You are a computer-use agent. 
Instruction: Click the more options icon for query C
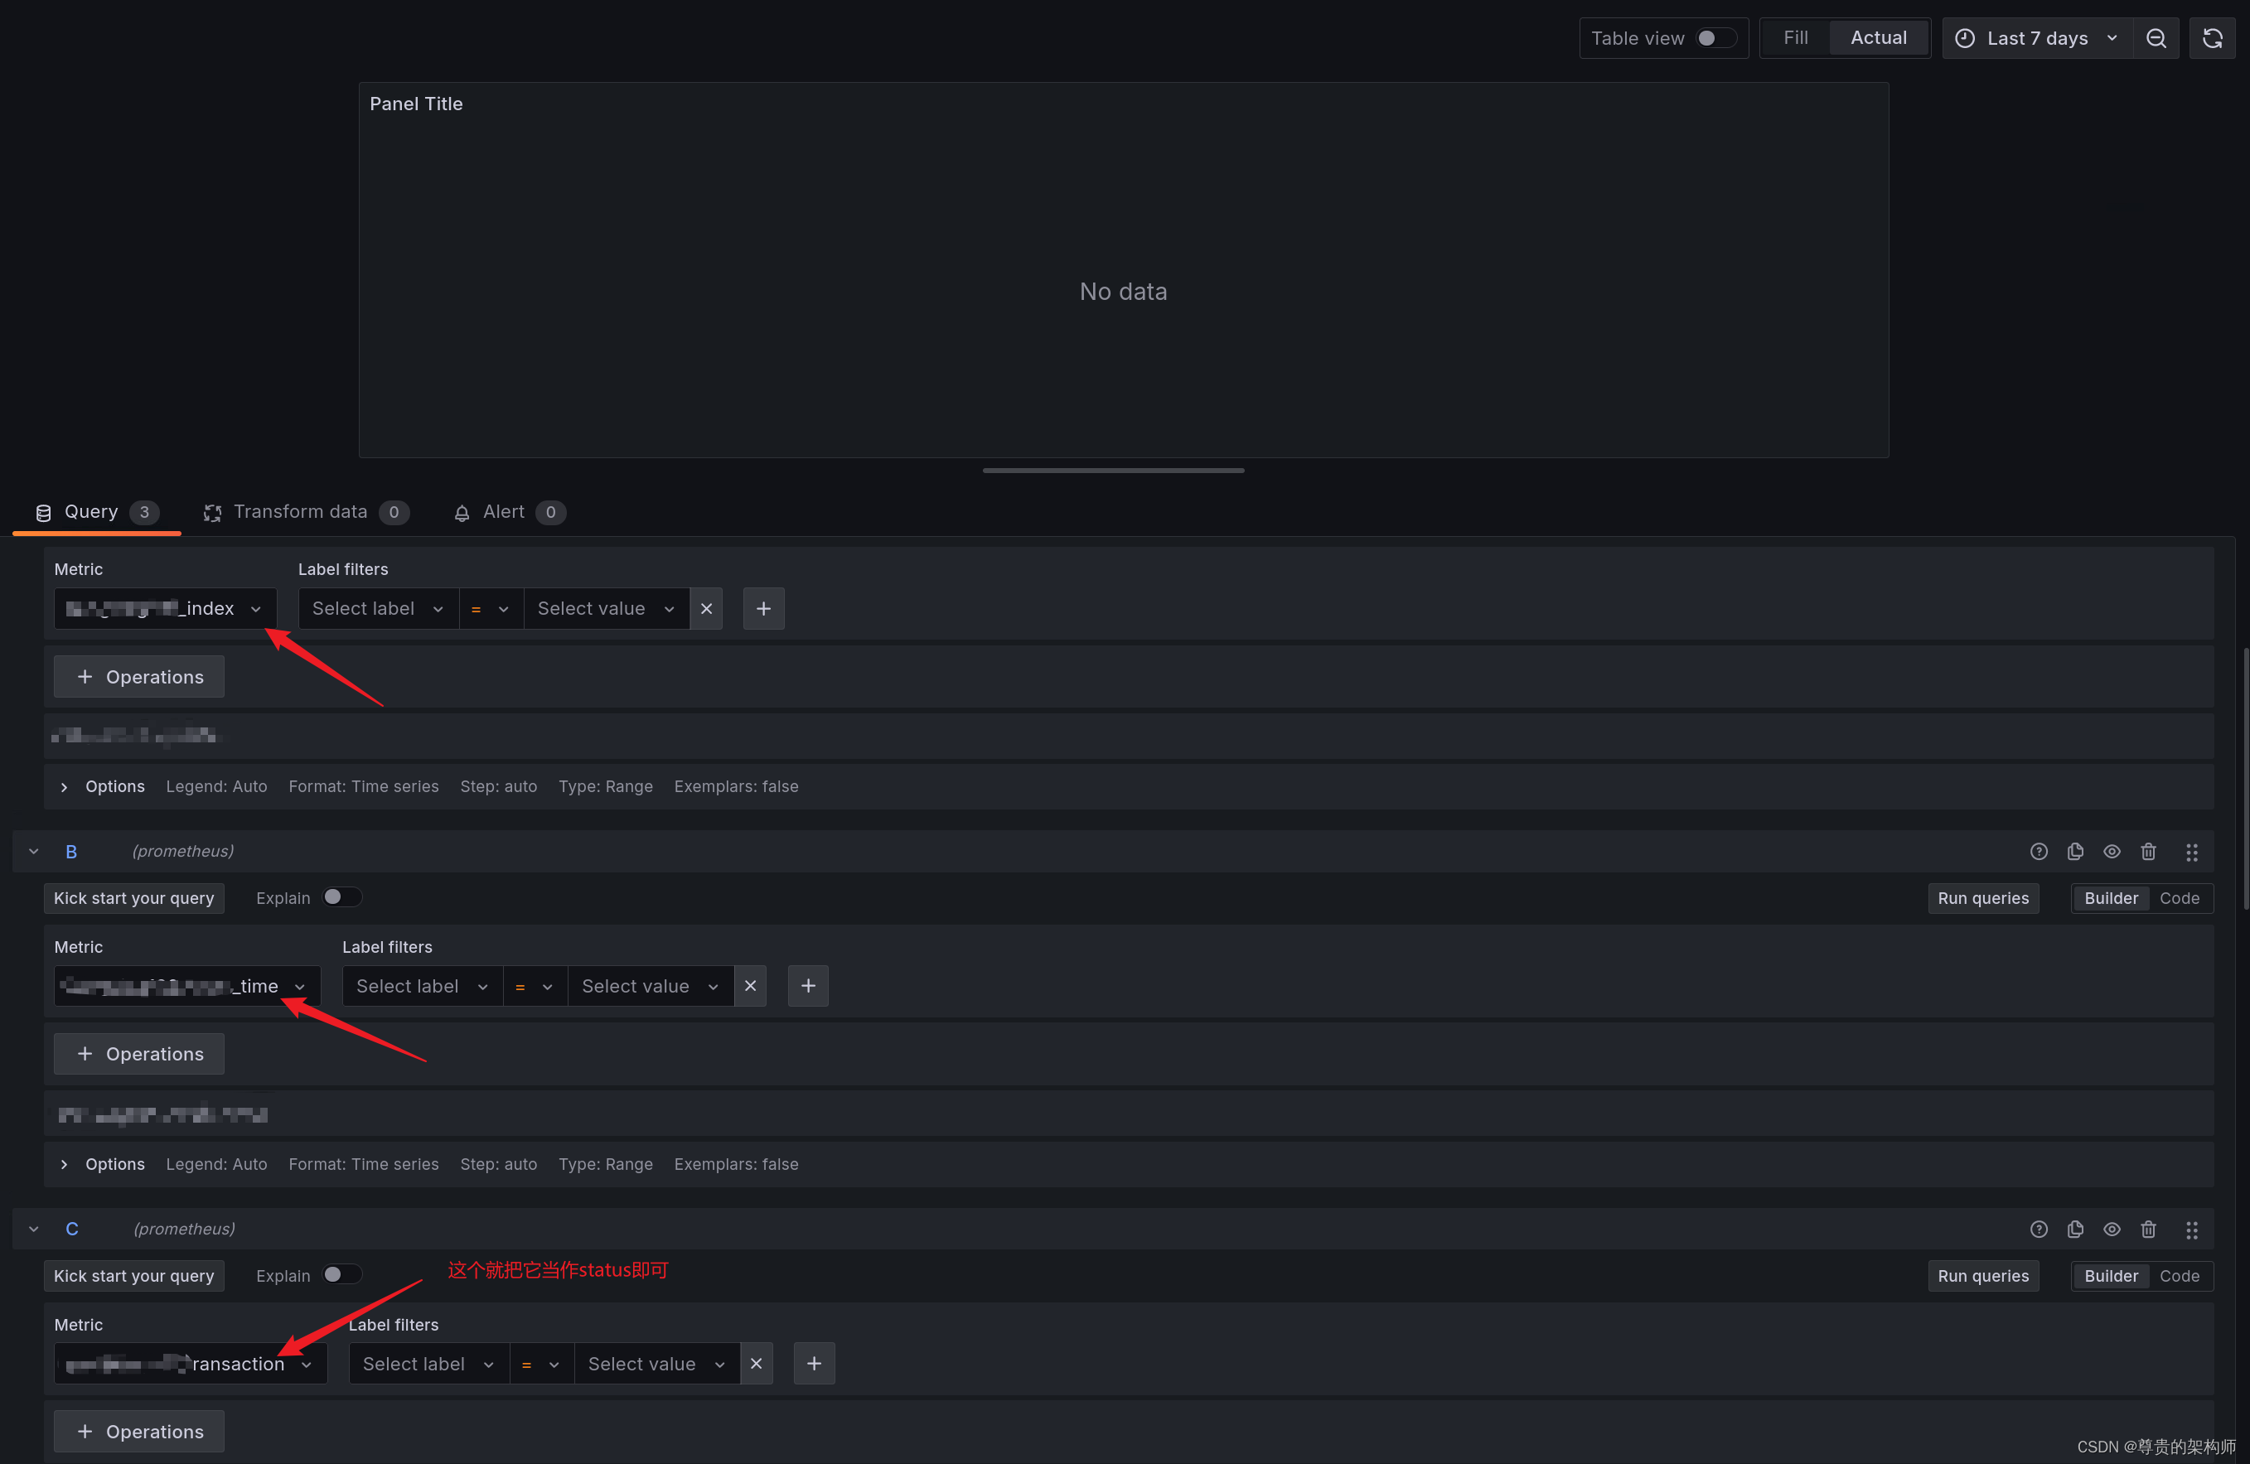tap(2194, 1228)
